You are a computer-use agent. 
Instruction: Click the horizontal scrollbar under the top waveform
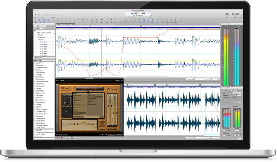point(147,77)
